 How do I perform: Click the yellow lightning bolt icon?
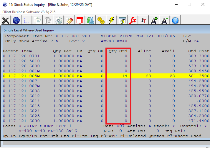[112, 21]
